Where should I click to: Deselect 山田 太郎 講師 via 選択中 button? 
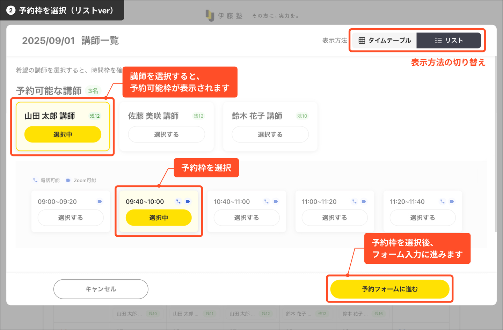pos(63,134)
